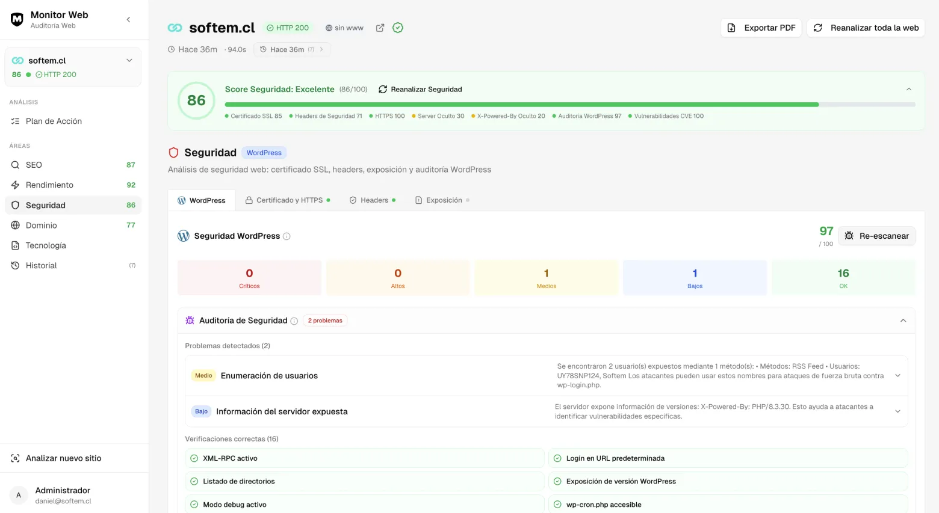This screenshot has width=939, height=513.
Task: Switch to the Certificado y HTTPS tab
Action: click(x=288, y=200)
